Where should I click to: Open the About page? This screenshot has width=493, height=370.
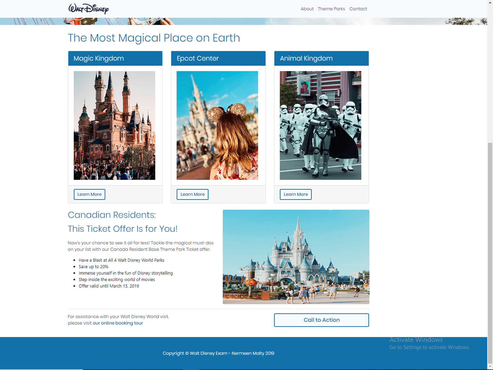point(307,9)
